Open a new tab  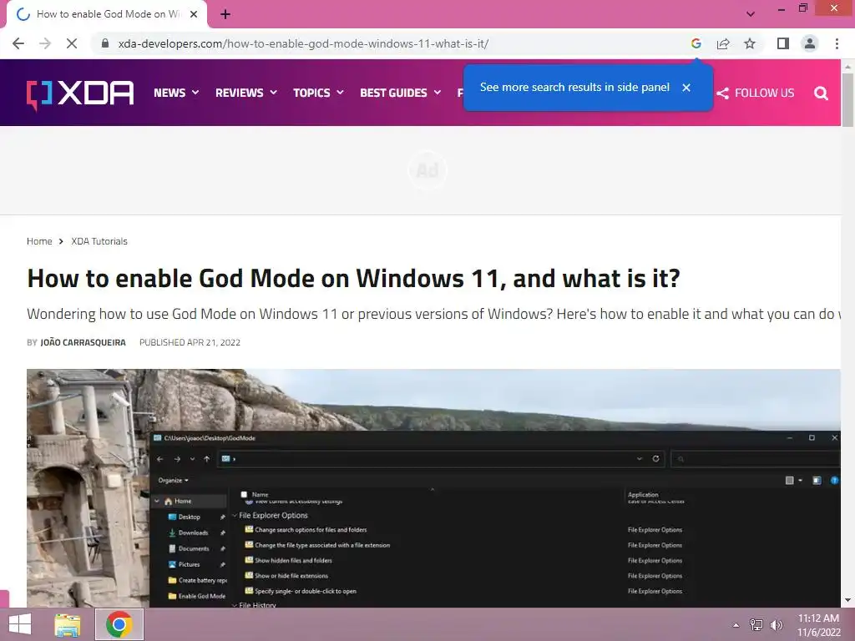[225, 14]
